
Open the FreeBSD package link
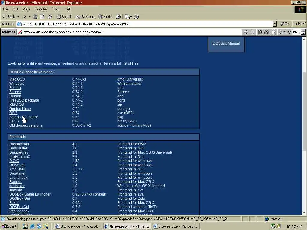point(24,100)
